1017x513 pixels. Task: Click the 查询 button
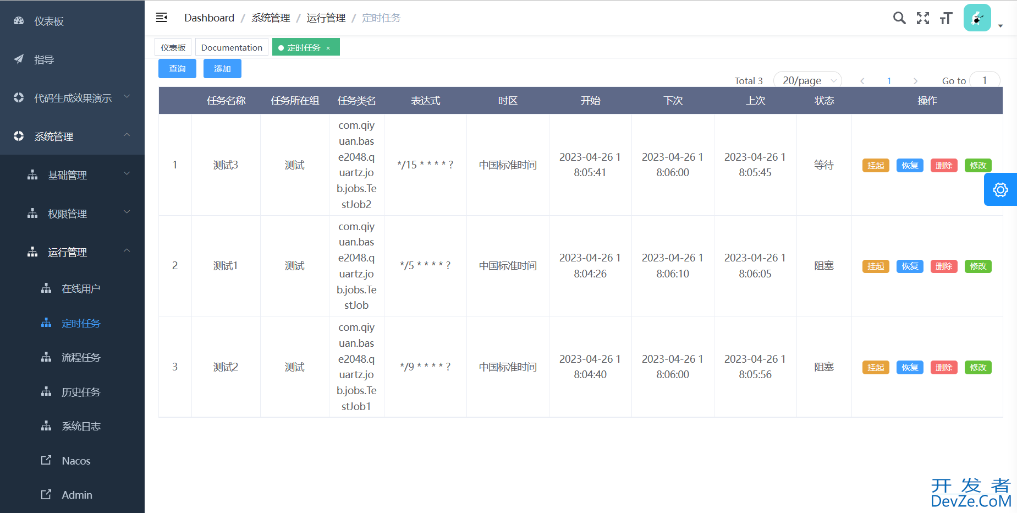coord(177,69)
